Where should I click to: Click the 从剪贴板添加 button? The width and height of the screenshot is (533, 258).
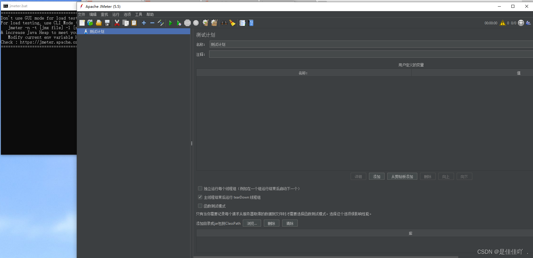click(x=402, y=177)
